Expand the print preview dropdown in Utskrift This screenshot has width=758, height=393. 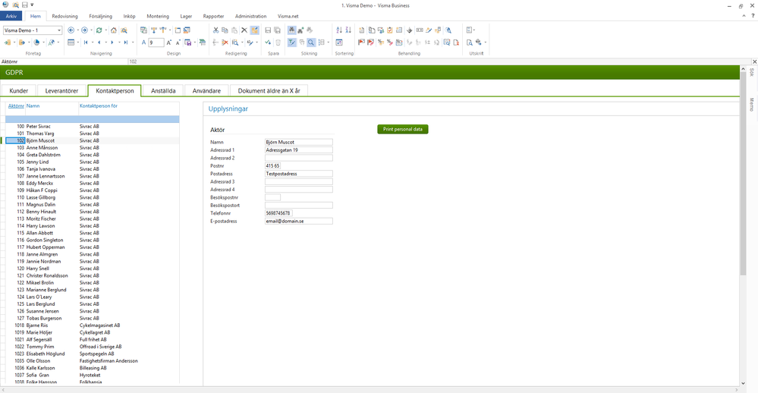click(486, 42)
